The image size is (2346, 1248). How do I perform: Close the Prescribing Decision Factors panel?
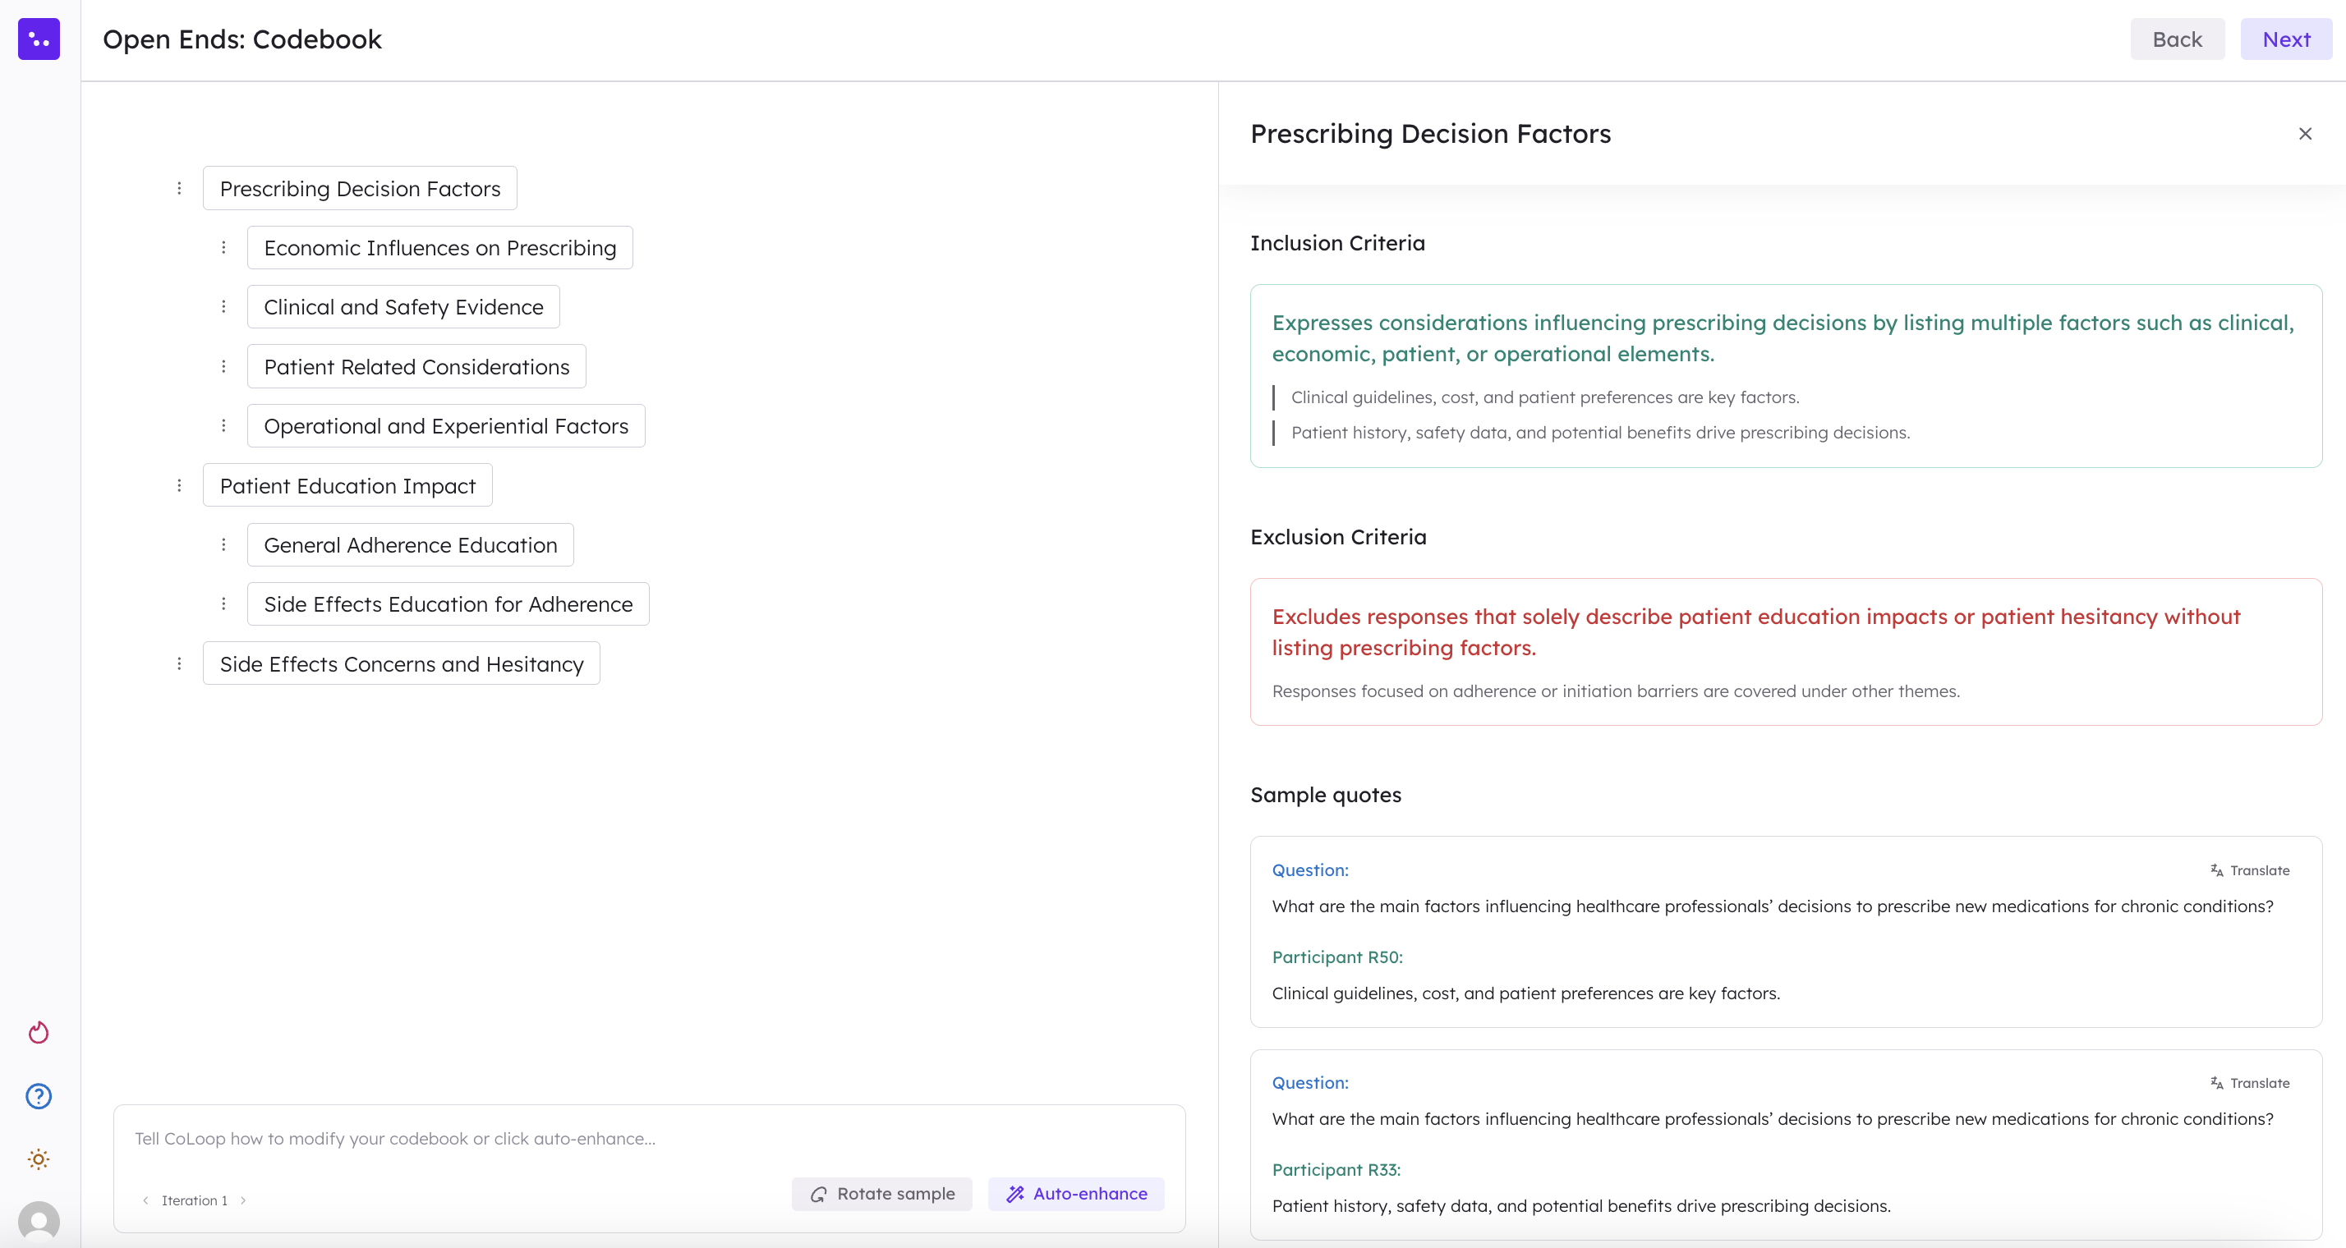click(x=2305, y=134)
